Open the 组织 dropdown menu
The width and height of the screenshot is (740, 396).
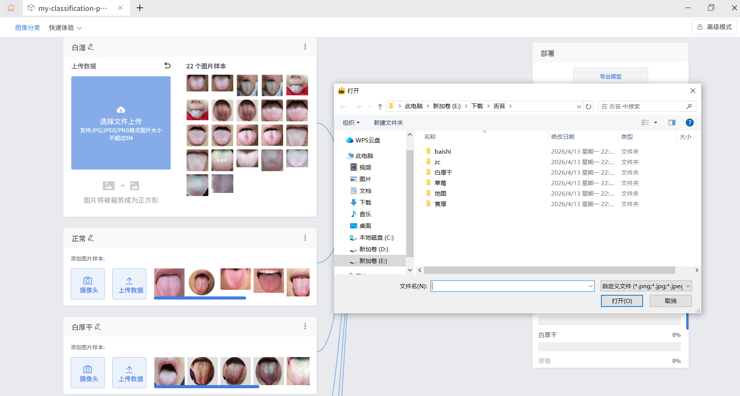pos(351,123)
